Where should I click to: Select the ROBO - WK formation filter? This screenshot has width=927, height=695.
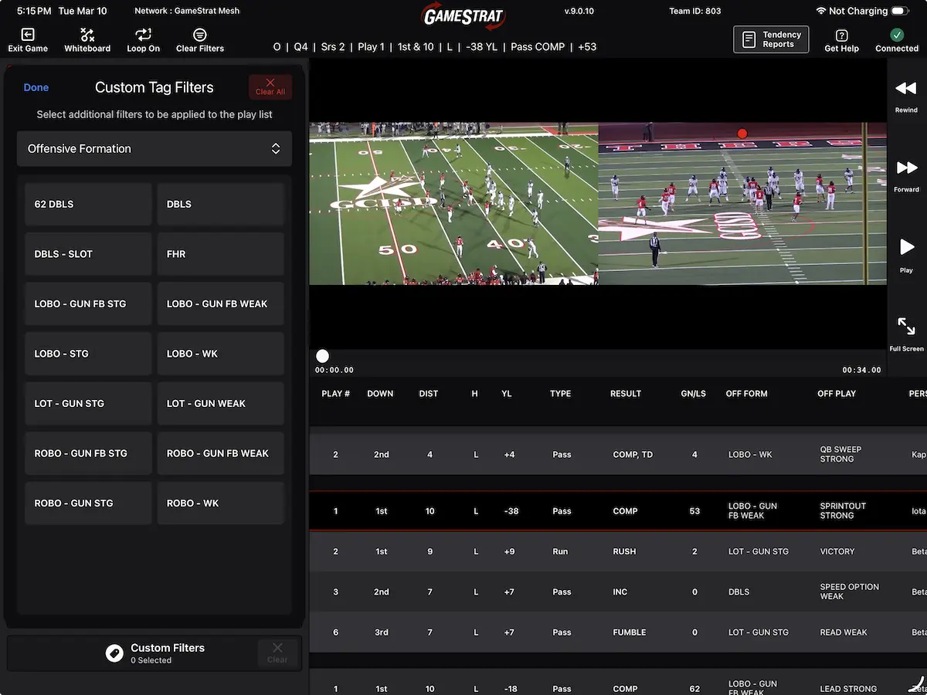220,503
